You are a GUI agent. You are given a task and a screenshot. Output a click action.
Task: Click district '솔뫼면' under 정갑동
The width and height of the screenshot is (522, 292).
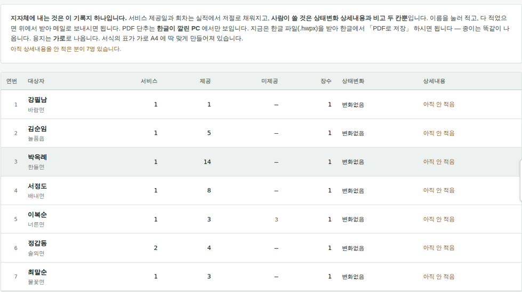pos(36,254)
